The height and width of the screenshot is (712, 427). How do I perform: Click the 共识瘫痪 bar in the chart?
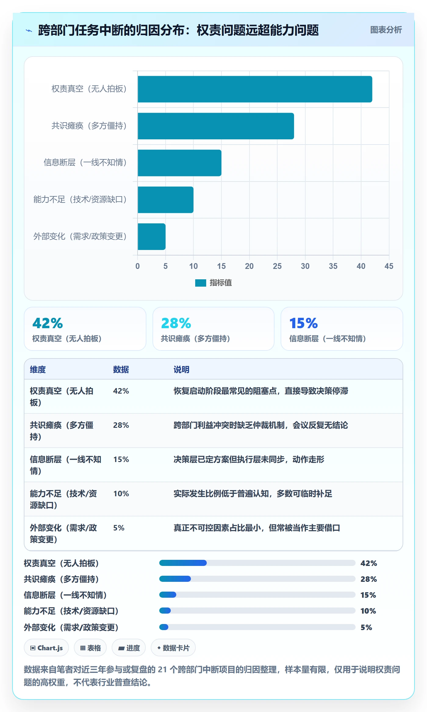click(x=216, y=126)
